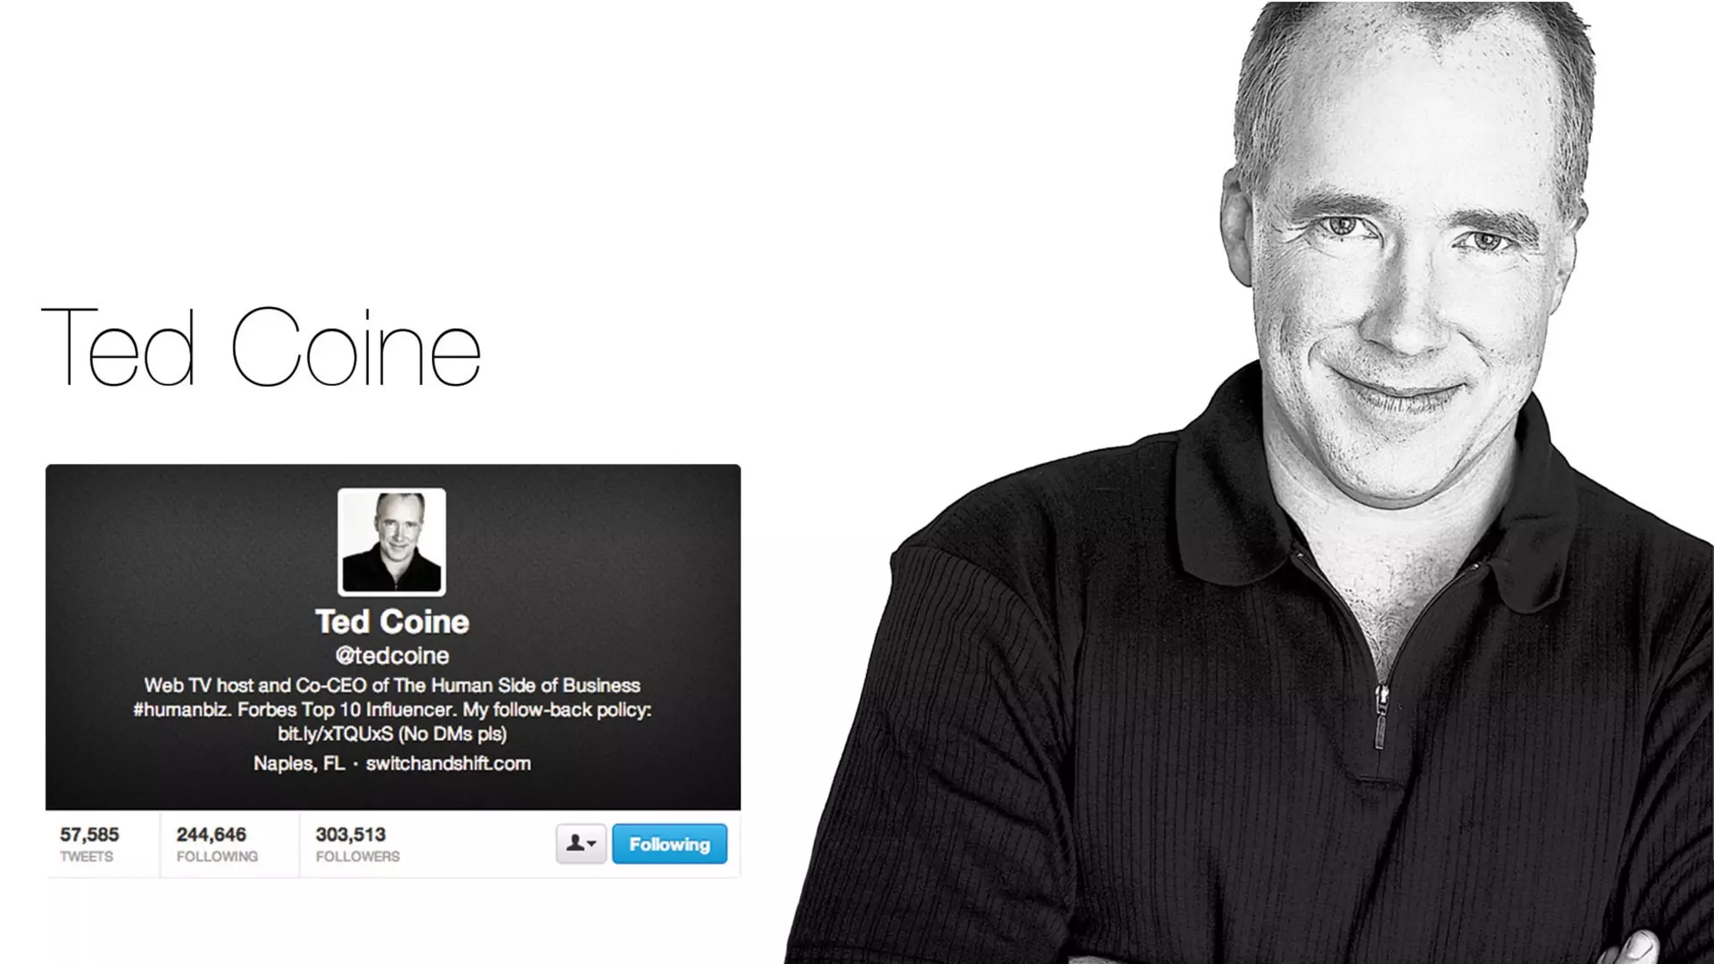Open Ted Coine's small profile avatar
The width and height of the screenshot is (1714, 964).
(x=392, y=542)
